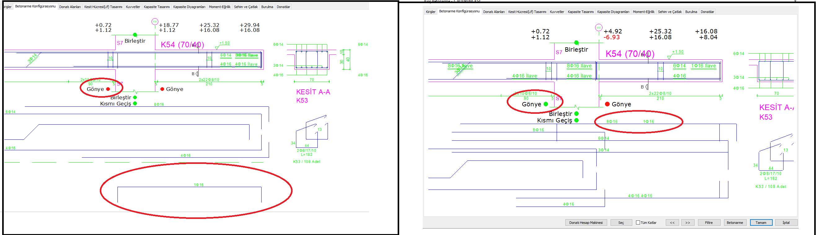Screen dimensions: 817x235
Task: Open Donatı Hesap Makinesi calculator
Action: (x=586, y=223)
